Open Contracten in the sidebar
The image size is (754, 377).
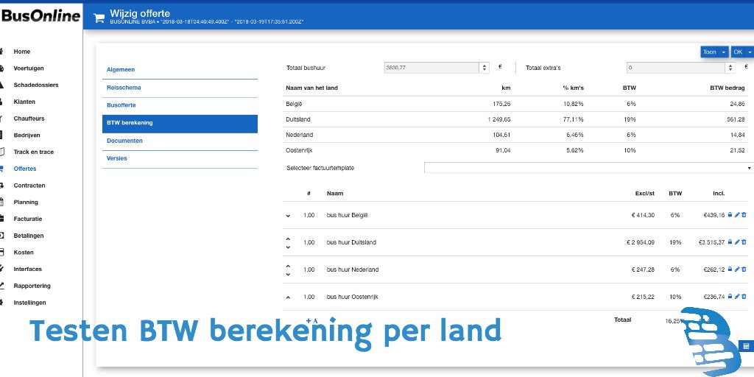click(29, 186)
